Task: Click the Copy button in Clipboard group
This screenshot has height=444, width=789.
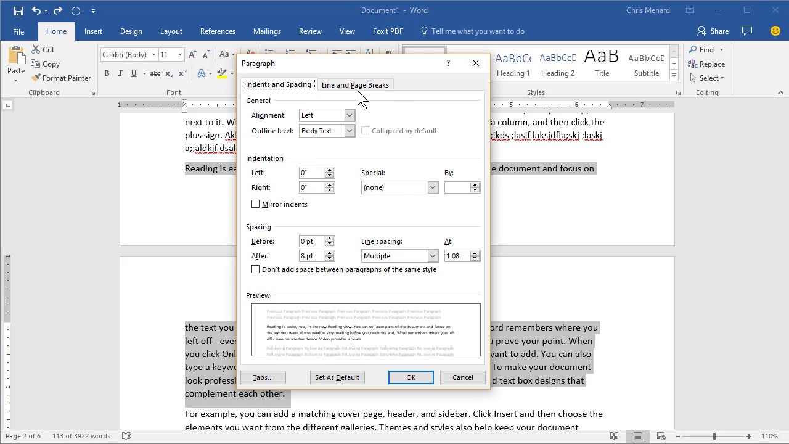Action: (x=45, y=64)
